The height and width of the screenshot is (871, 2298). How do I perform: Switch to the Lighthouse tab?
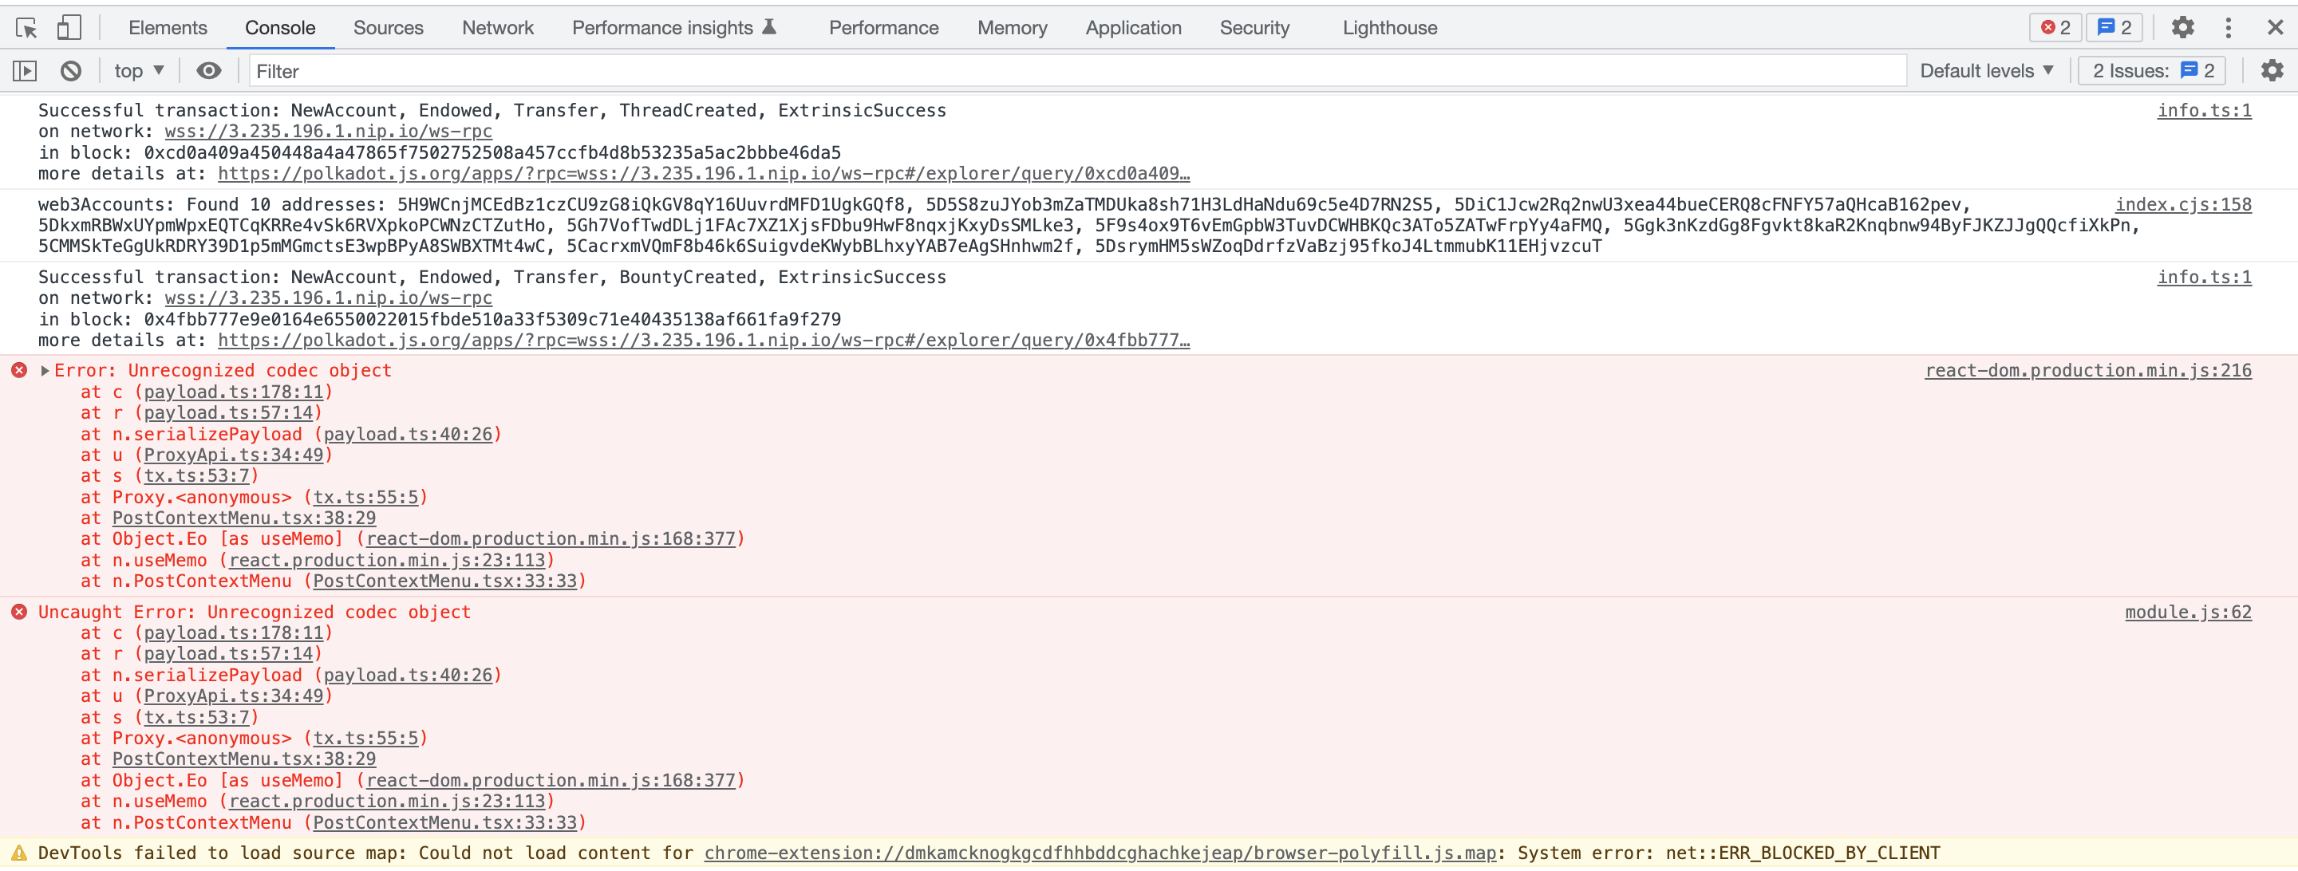coord(1389,28)
